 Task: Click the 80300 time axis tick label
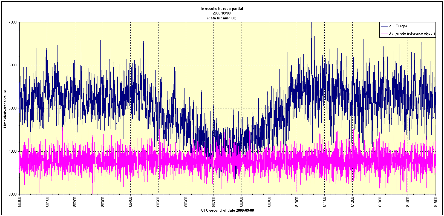point(103,202)
